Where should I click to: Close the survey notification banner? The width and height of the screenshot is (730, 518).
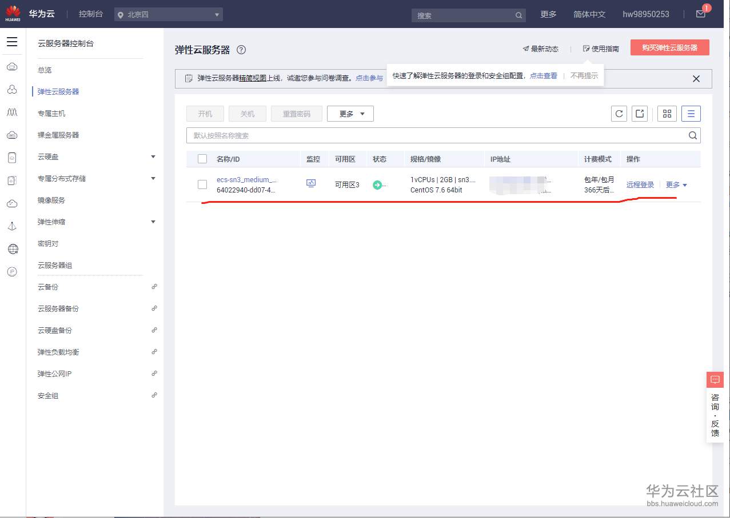[696, 79]
